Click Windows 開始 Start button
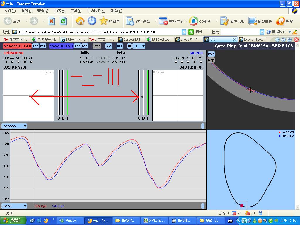 13,221
